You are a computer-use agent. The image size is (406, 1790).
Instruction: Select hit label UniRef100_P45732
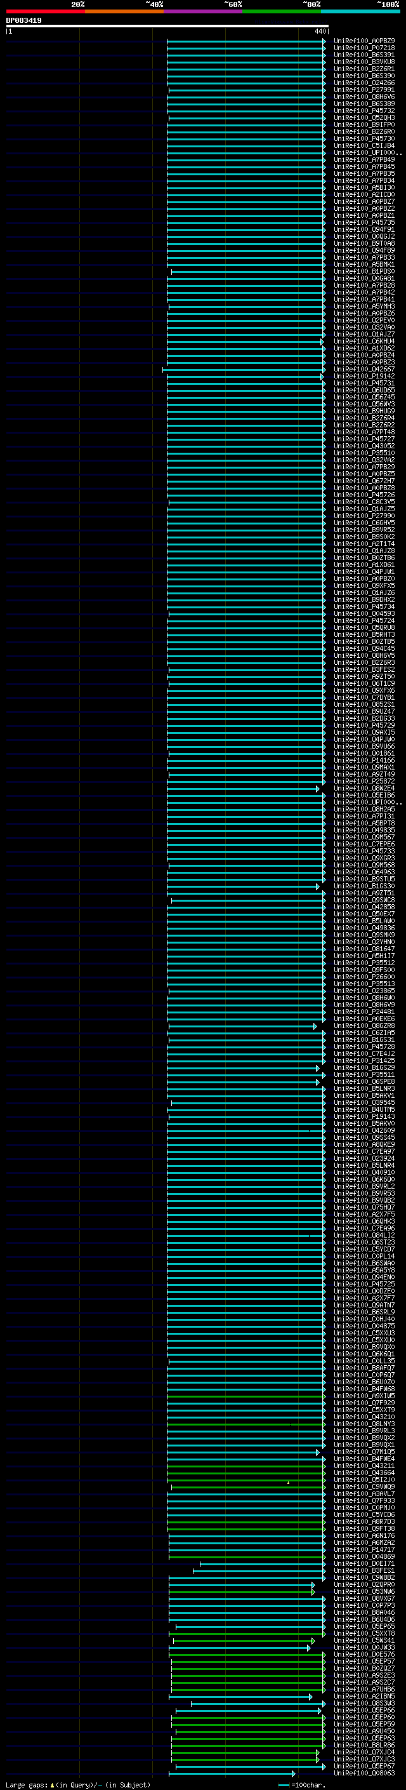364,110
